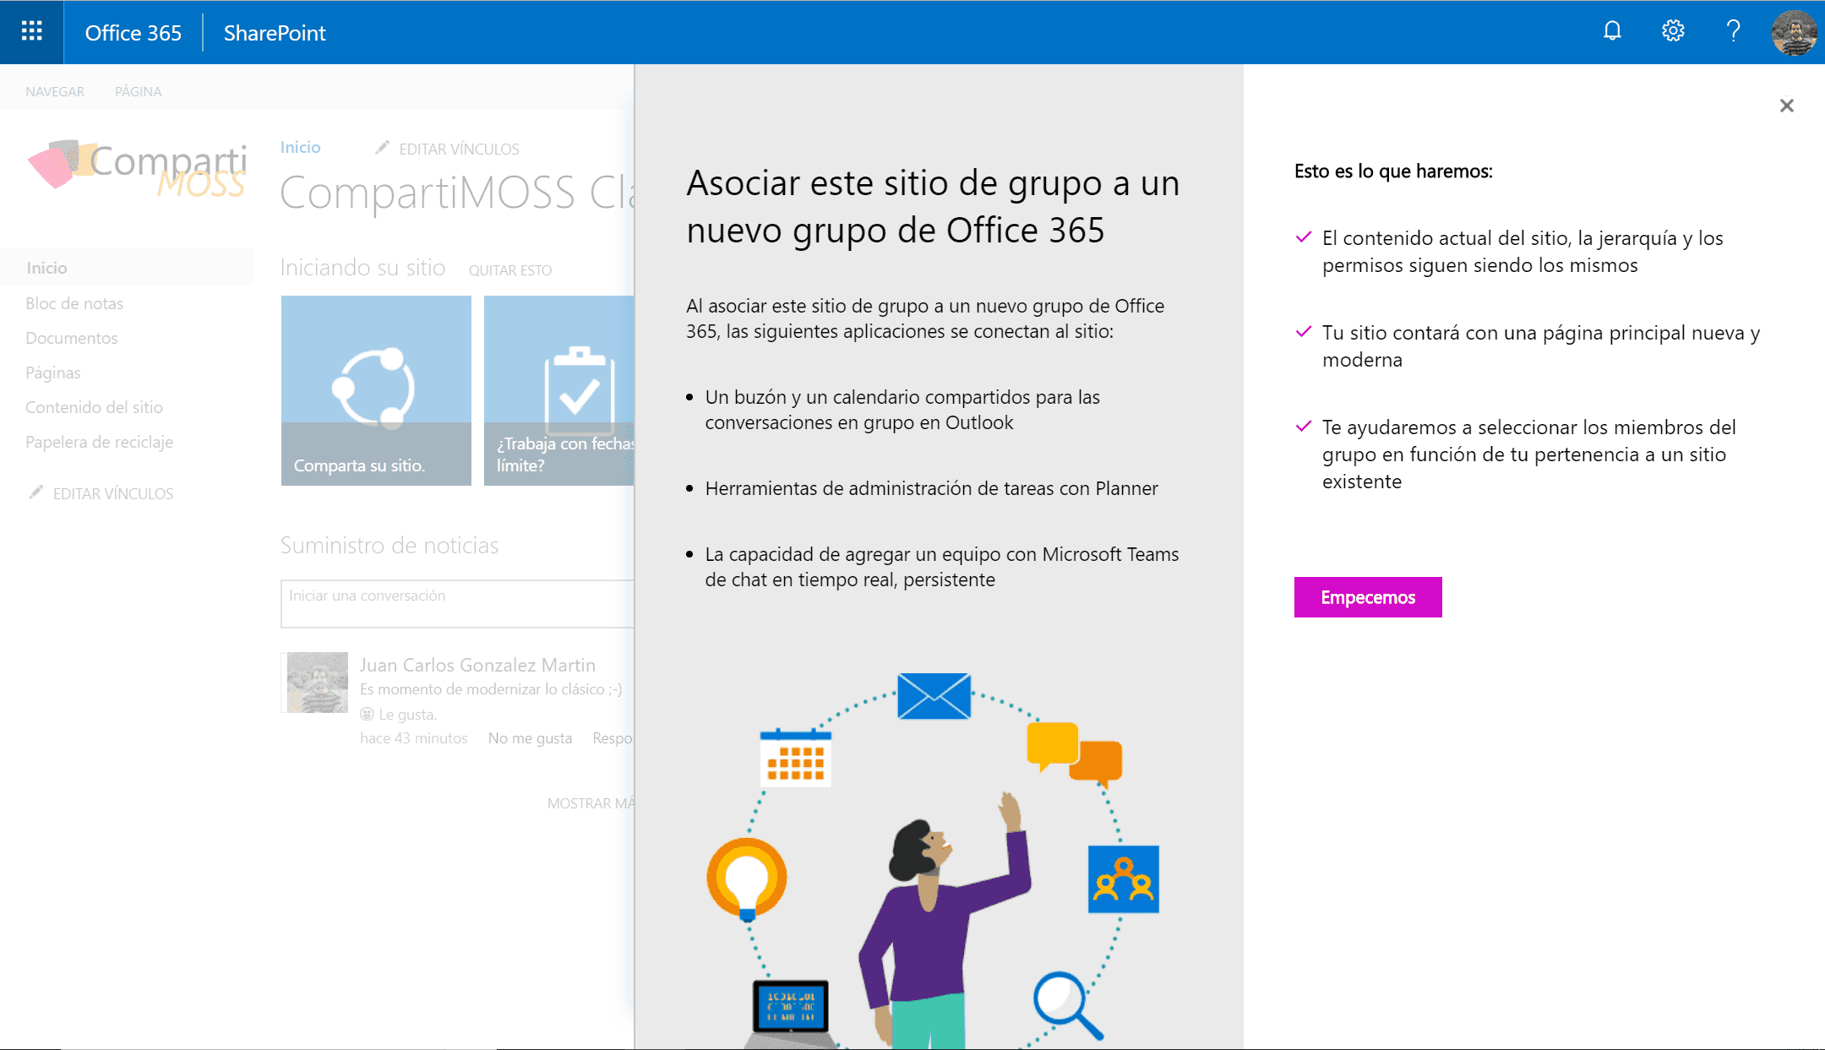
Task: Open SharePoint home link
Action: 275,32
